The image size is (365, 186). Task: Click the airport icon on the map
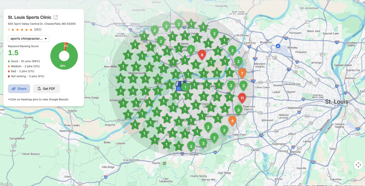coord(278,46)
